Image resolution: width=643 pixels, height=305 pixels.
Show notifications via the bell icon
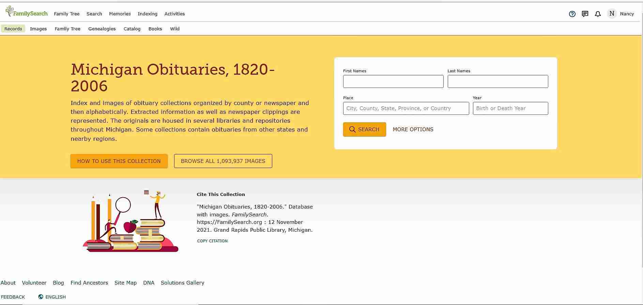(x=598, y=14)
